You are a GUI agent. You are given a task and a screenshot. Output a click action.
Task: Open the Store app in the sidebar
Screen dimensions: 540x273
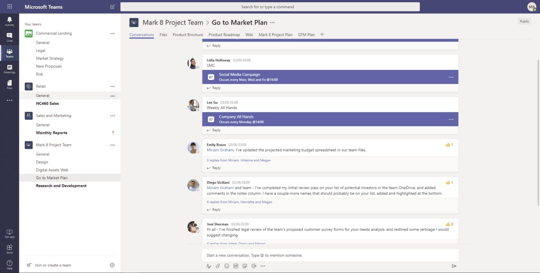tap(9, 249)
